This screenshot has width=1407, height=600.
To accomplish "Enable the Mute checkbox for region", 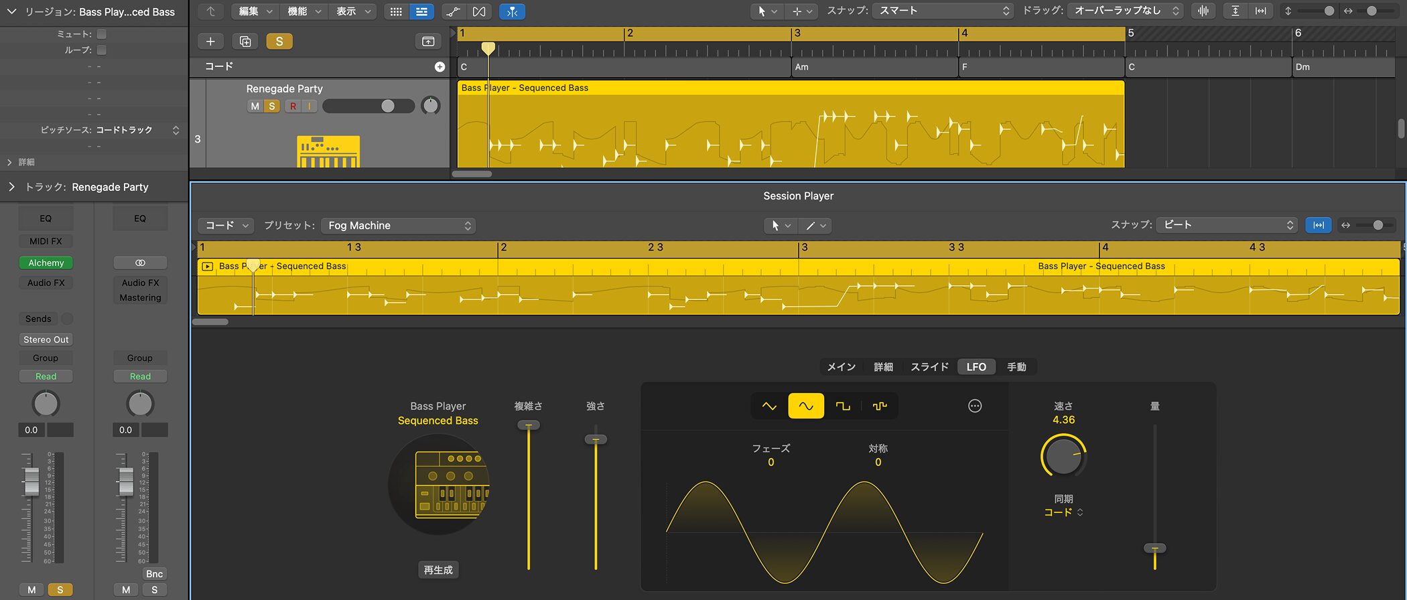I will point(102,34).
